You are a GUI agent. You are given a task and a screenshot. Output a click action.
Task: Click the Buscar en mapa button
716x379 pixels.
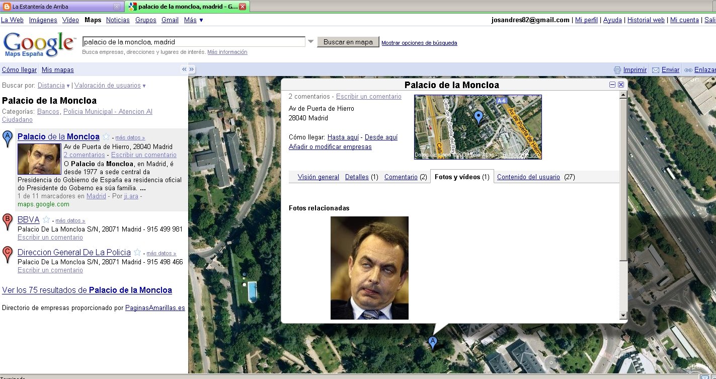click(x=348, y=42)
